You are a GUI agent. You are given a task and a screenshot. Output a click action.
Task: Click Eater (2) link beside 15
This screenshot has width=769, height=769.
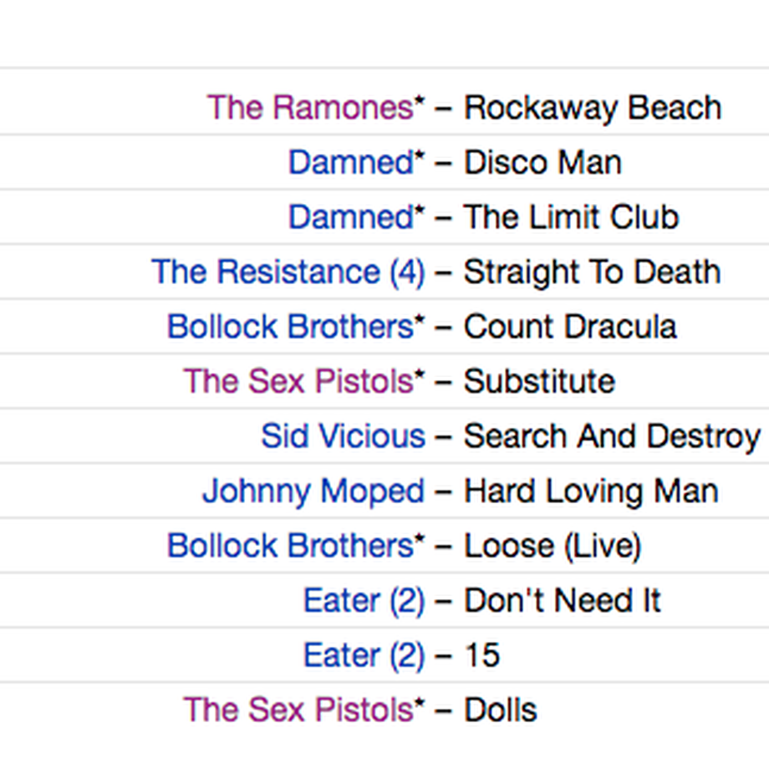coord(364,655)
